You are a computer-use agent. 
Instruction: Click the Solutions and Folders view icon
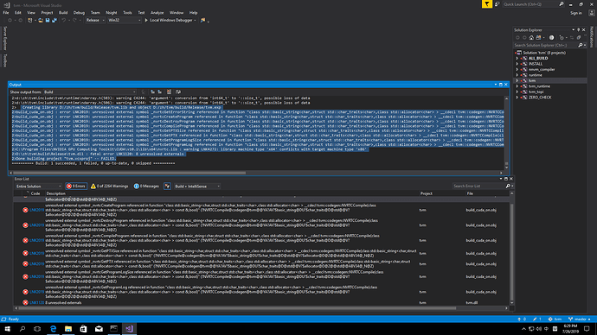(538, 38)
